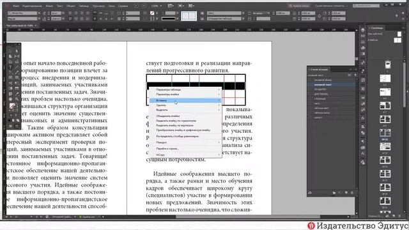This screenshot has height=230, width=409.
Task: Select the Rectangle Frame tool
Action: point(10,77)
